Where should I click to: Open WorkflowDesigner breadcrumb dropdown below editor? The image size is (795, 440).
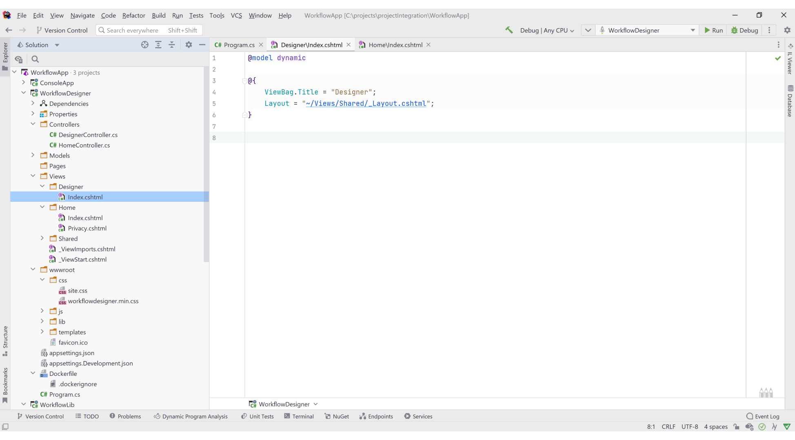pyautogui.click(x=284, y=404)
